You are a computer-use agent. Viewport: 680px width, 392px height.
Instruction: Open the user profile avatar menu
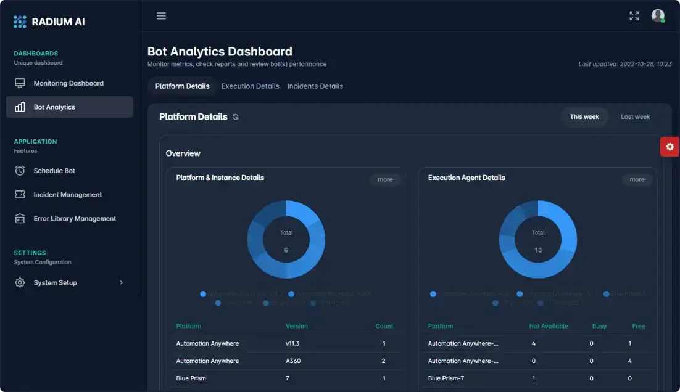658,16
